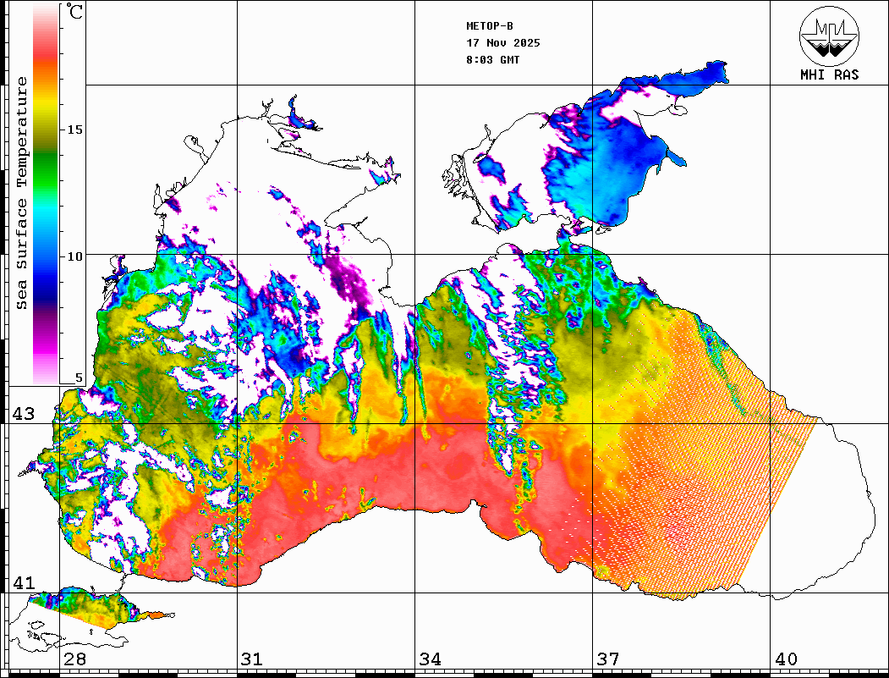889x678 pixels.
Task: Click the 5 tick on temperature scale
Action: 79,378
